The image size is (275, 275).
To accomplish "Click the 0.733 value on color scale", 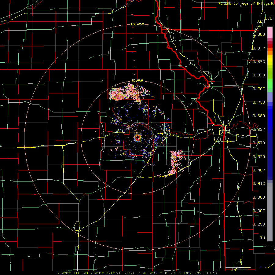I will (x=259, y=102).
